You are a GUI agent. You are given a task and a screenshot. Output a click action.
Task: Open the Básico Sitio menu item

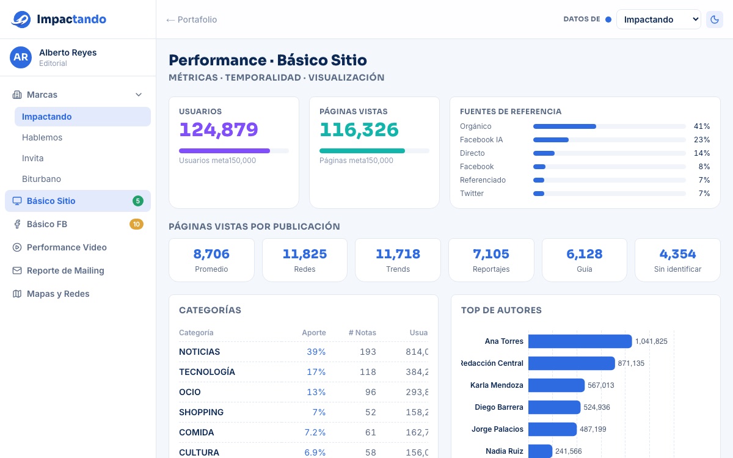click(x=78, y=201)
